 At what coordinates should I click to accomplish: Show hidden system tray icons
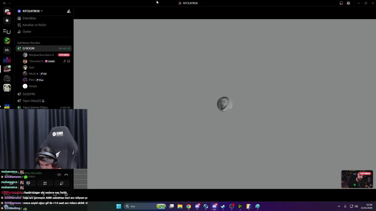tap(339, 206)
